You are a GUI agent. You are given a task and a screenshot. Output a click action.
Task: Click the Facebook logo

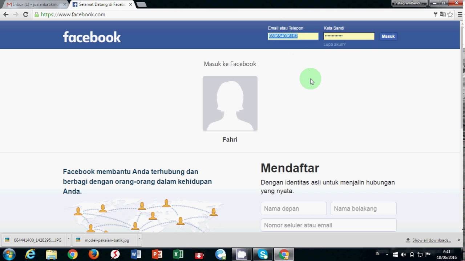click(92, 37)
